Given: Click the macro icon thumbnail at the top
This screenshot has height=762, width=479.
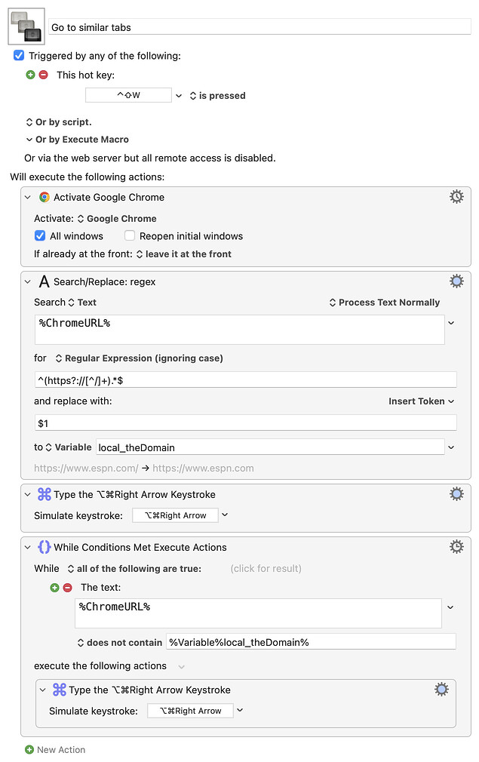Looking at the screenshot, I should coord(25,24).
